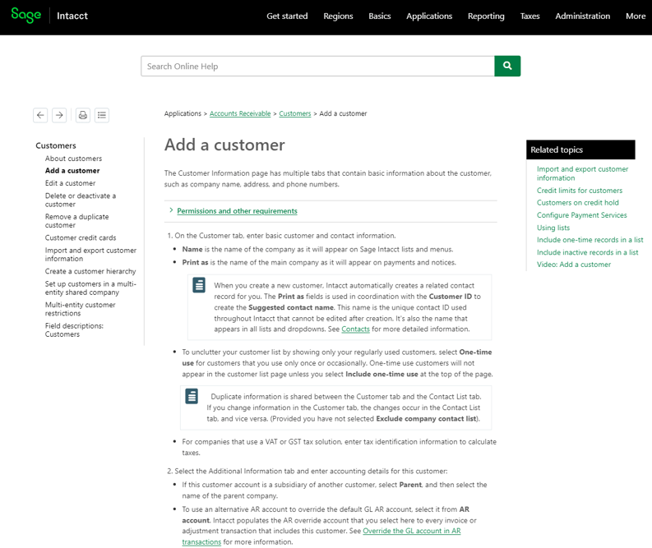Open Customer credit cards topic
This screenshot has height=548, width=652.
81,238
